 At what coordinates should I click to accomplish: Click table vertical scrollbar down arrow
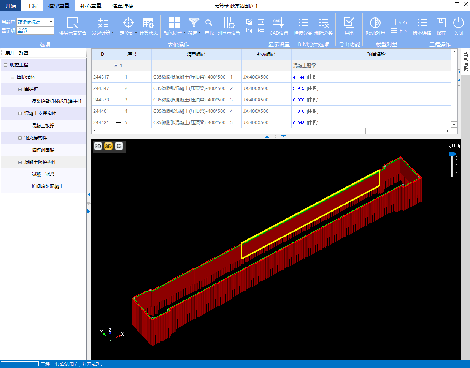tap(454, 125)
